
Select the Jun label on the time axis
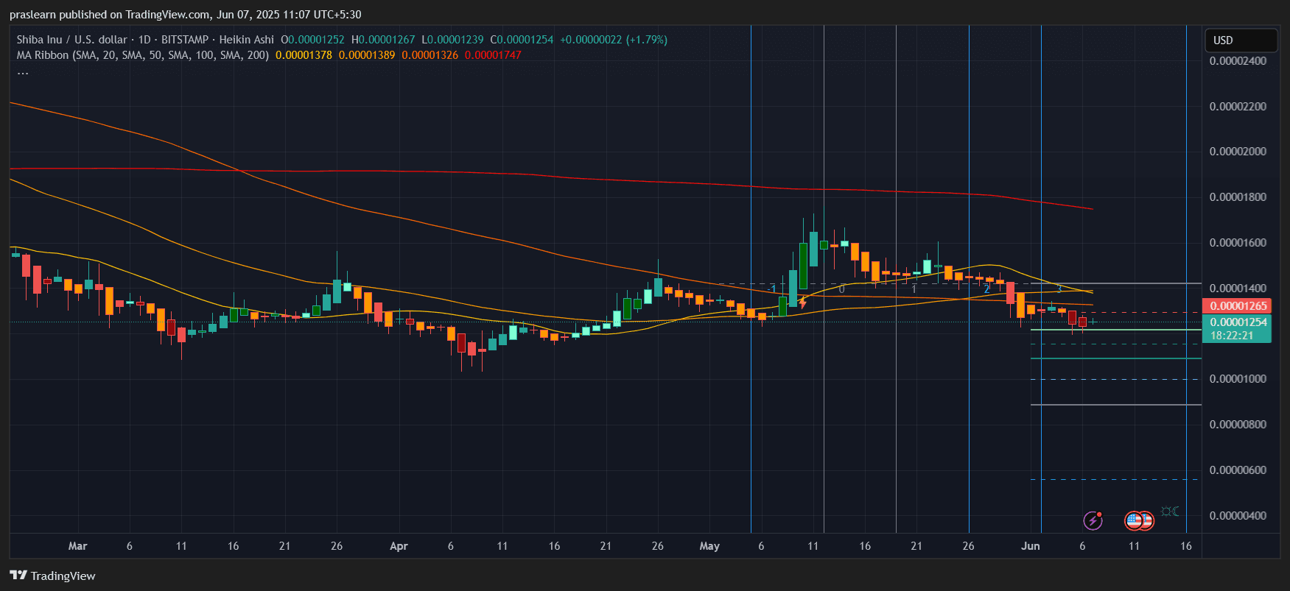pos(1030,546)
